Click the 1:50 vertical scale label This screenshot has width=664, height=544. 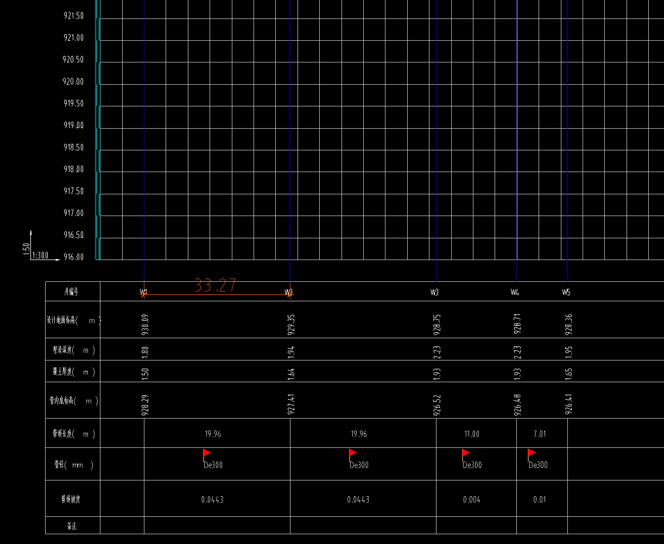point(27,249)
